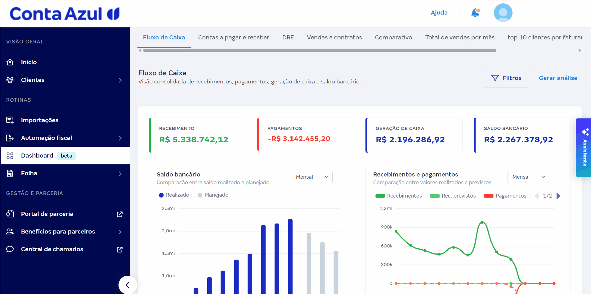This screenshot has width=591, height=294.
Task: Click the Início home icon
Action: pyautogui.click(x=10, y=62)
